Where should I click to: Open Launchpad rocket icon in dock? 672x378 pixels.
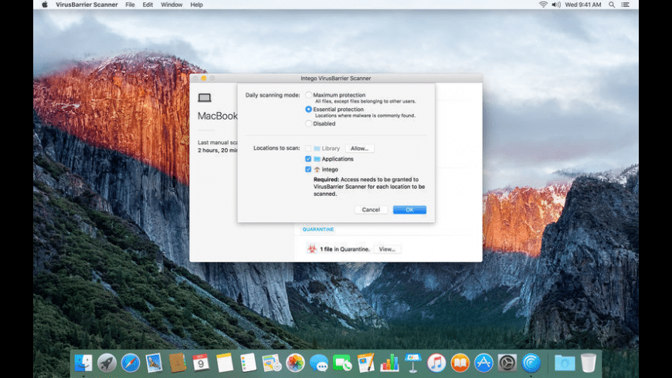107,363
